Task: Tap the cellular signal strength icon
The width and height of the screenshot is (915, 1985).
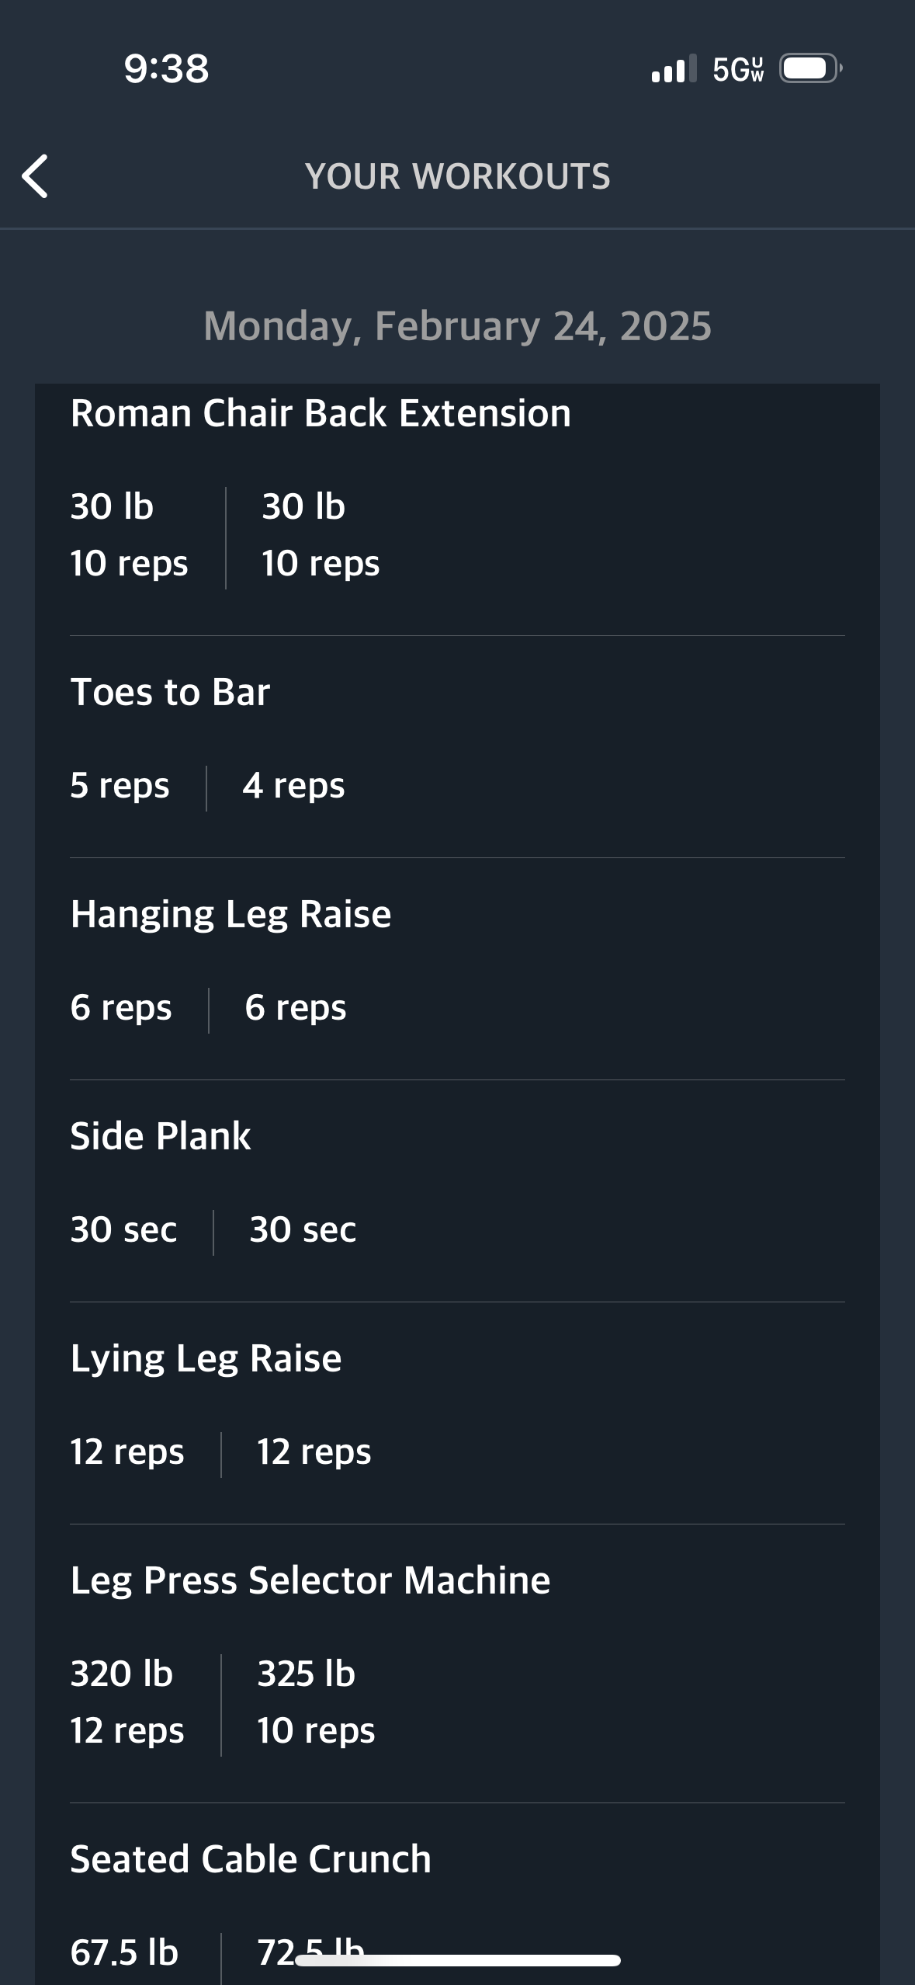Action: tap(674, 69)
